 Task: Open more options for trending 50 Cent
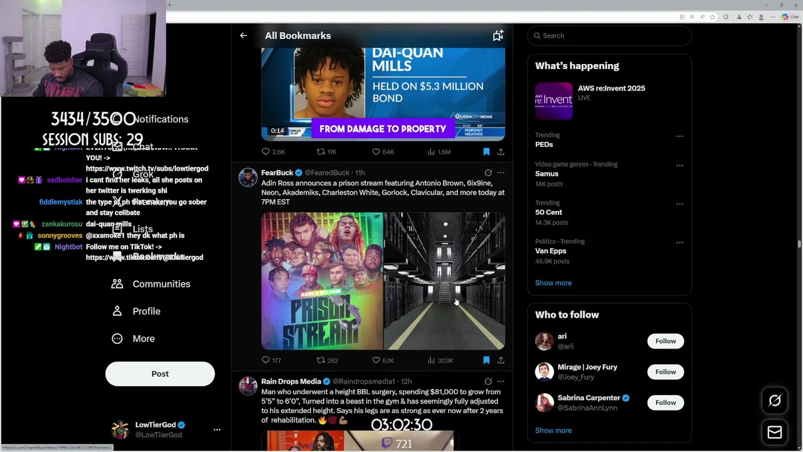[x=679, y=204]
